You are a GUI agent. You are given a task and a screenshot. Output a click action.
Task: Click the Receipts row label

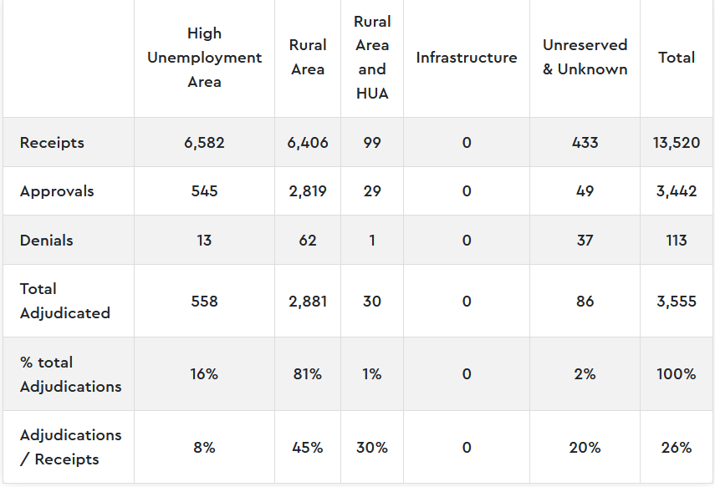(x=52, y=143)
